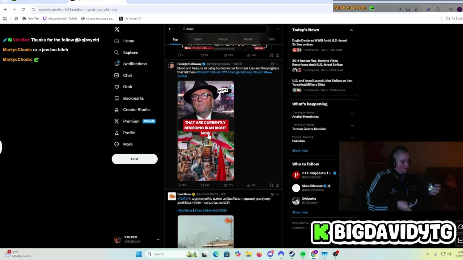Repost George Galloway's post

(x=202, y=185)
